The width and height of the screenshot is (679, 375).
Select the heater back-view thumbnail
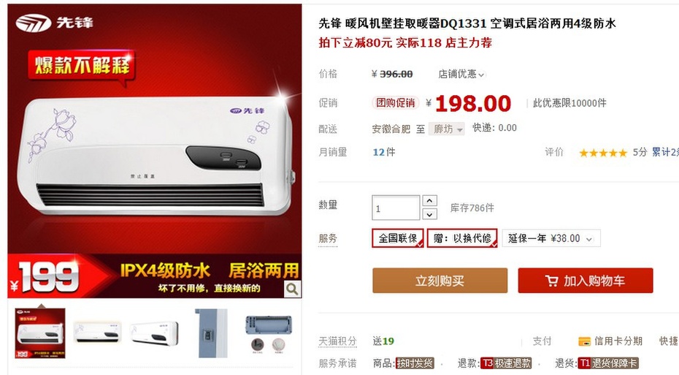tap(269, 333)
